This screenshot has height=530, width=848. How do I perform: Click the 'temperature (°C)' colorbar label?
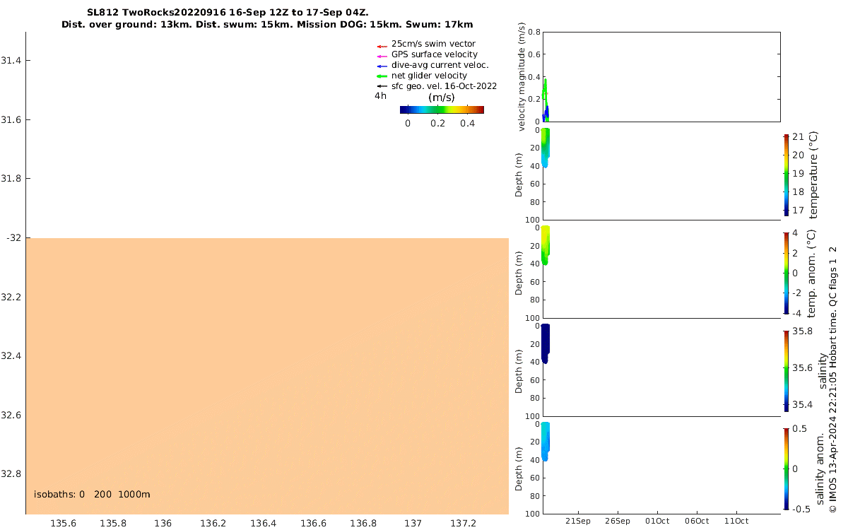[x=813, y=175]
